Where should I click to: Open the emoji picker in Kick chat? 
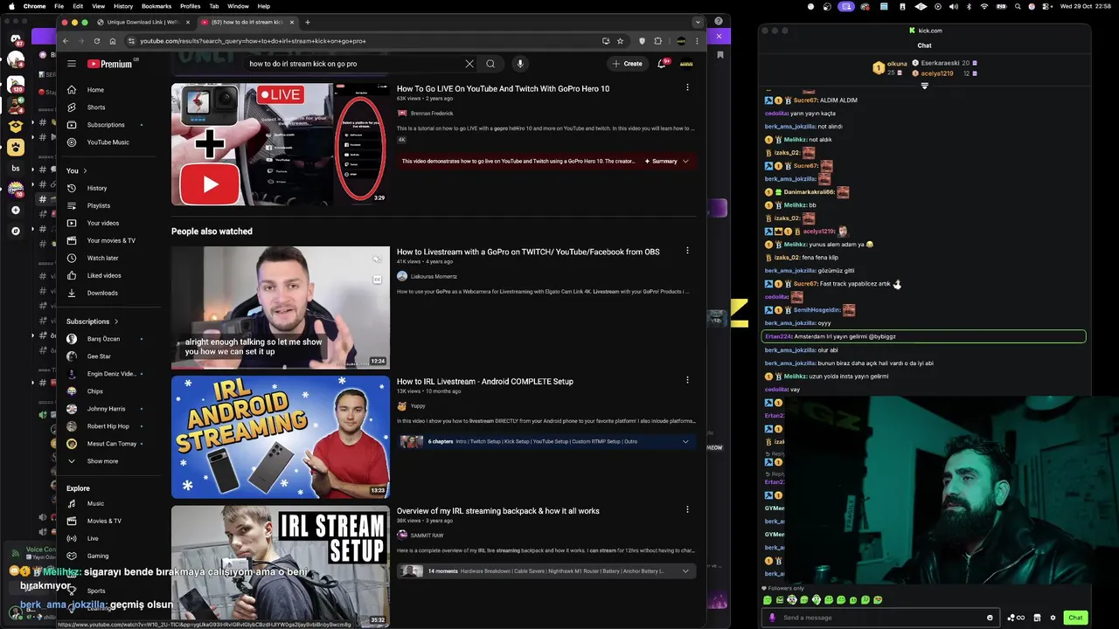[990, 618]
